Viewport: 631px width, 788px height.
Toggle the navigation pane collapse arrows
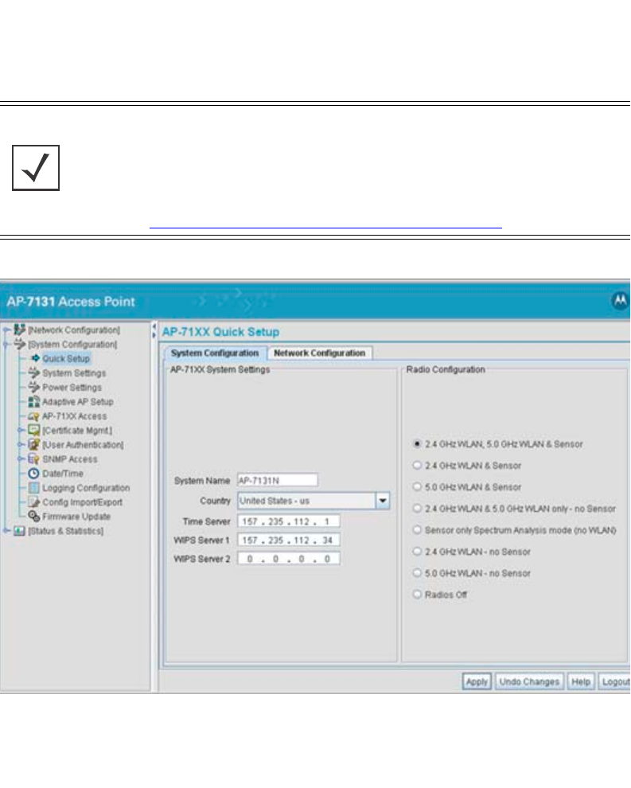[154, 330]
